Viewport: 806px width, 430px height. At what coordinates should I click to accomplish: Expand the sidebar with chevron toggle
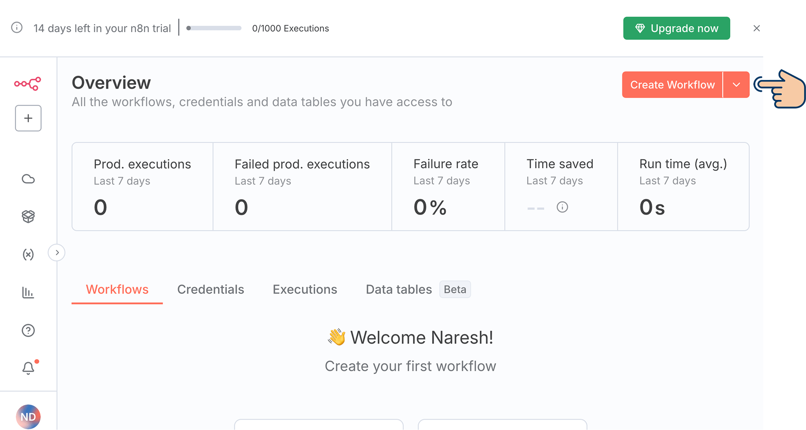coord(57,252)
